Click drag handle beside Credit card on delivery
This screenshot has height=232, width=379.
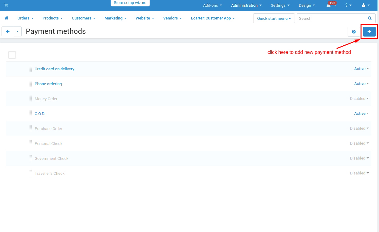(30, 69)
